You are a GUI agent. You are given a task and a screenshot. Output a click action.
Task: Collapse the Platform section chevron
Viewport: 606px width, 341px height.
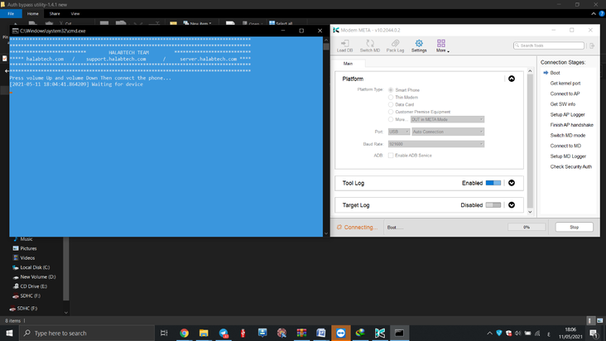point(512,79)
